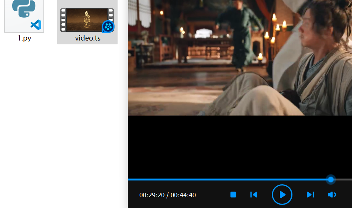This screenshot has width=352, height=208.
Task: Select the video.ts file thumbnail
Action: [x=87, y=20]
